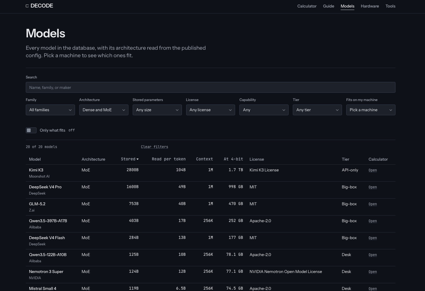Sort by the Stored column header
The height and width of the screenshot is (291, 425).
click(130, 159)
